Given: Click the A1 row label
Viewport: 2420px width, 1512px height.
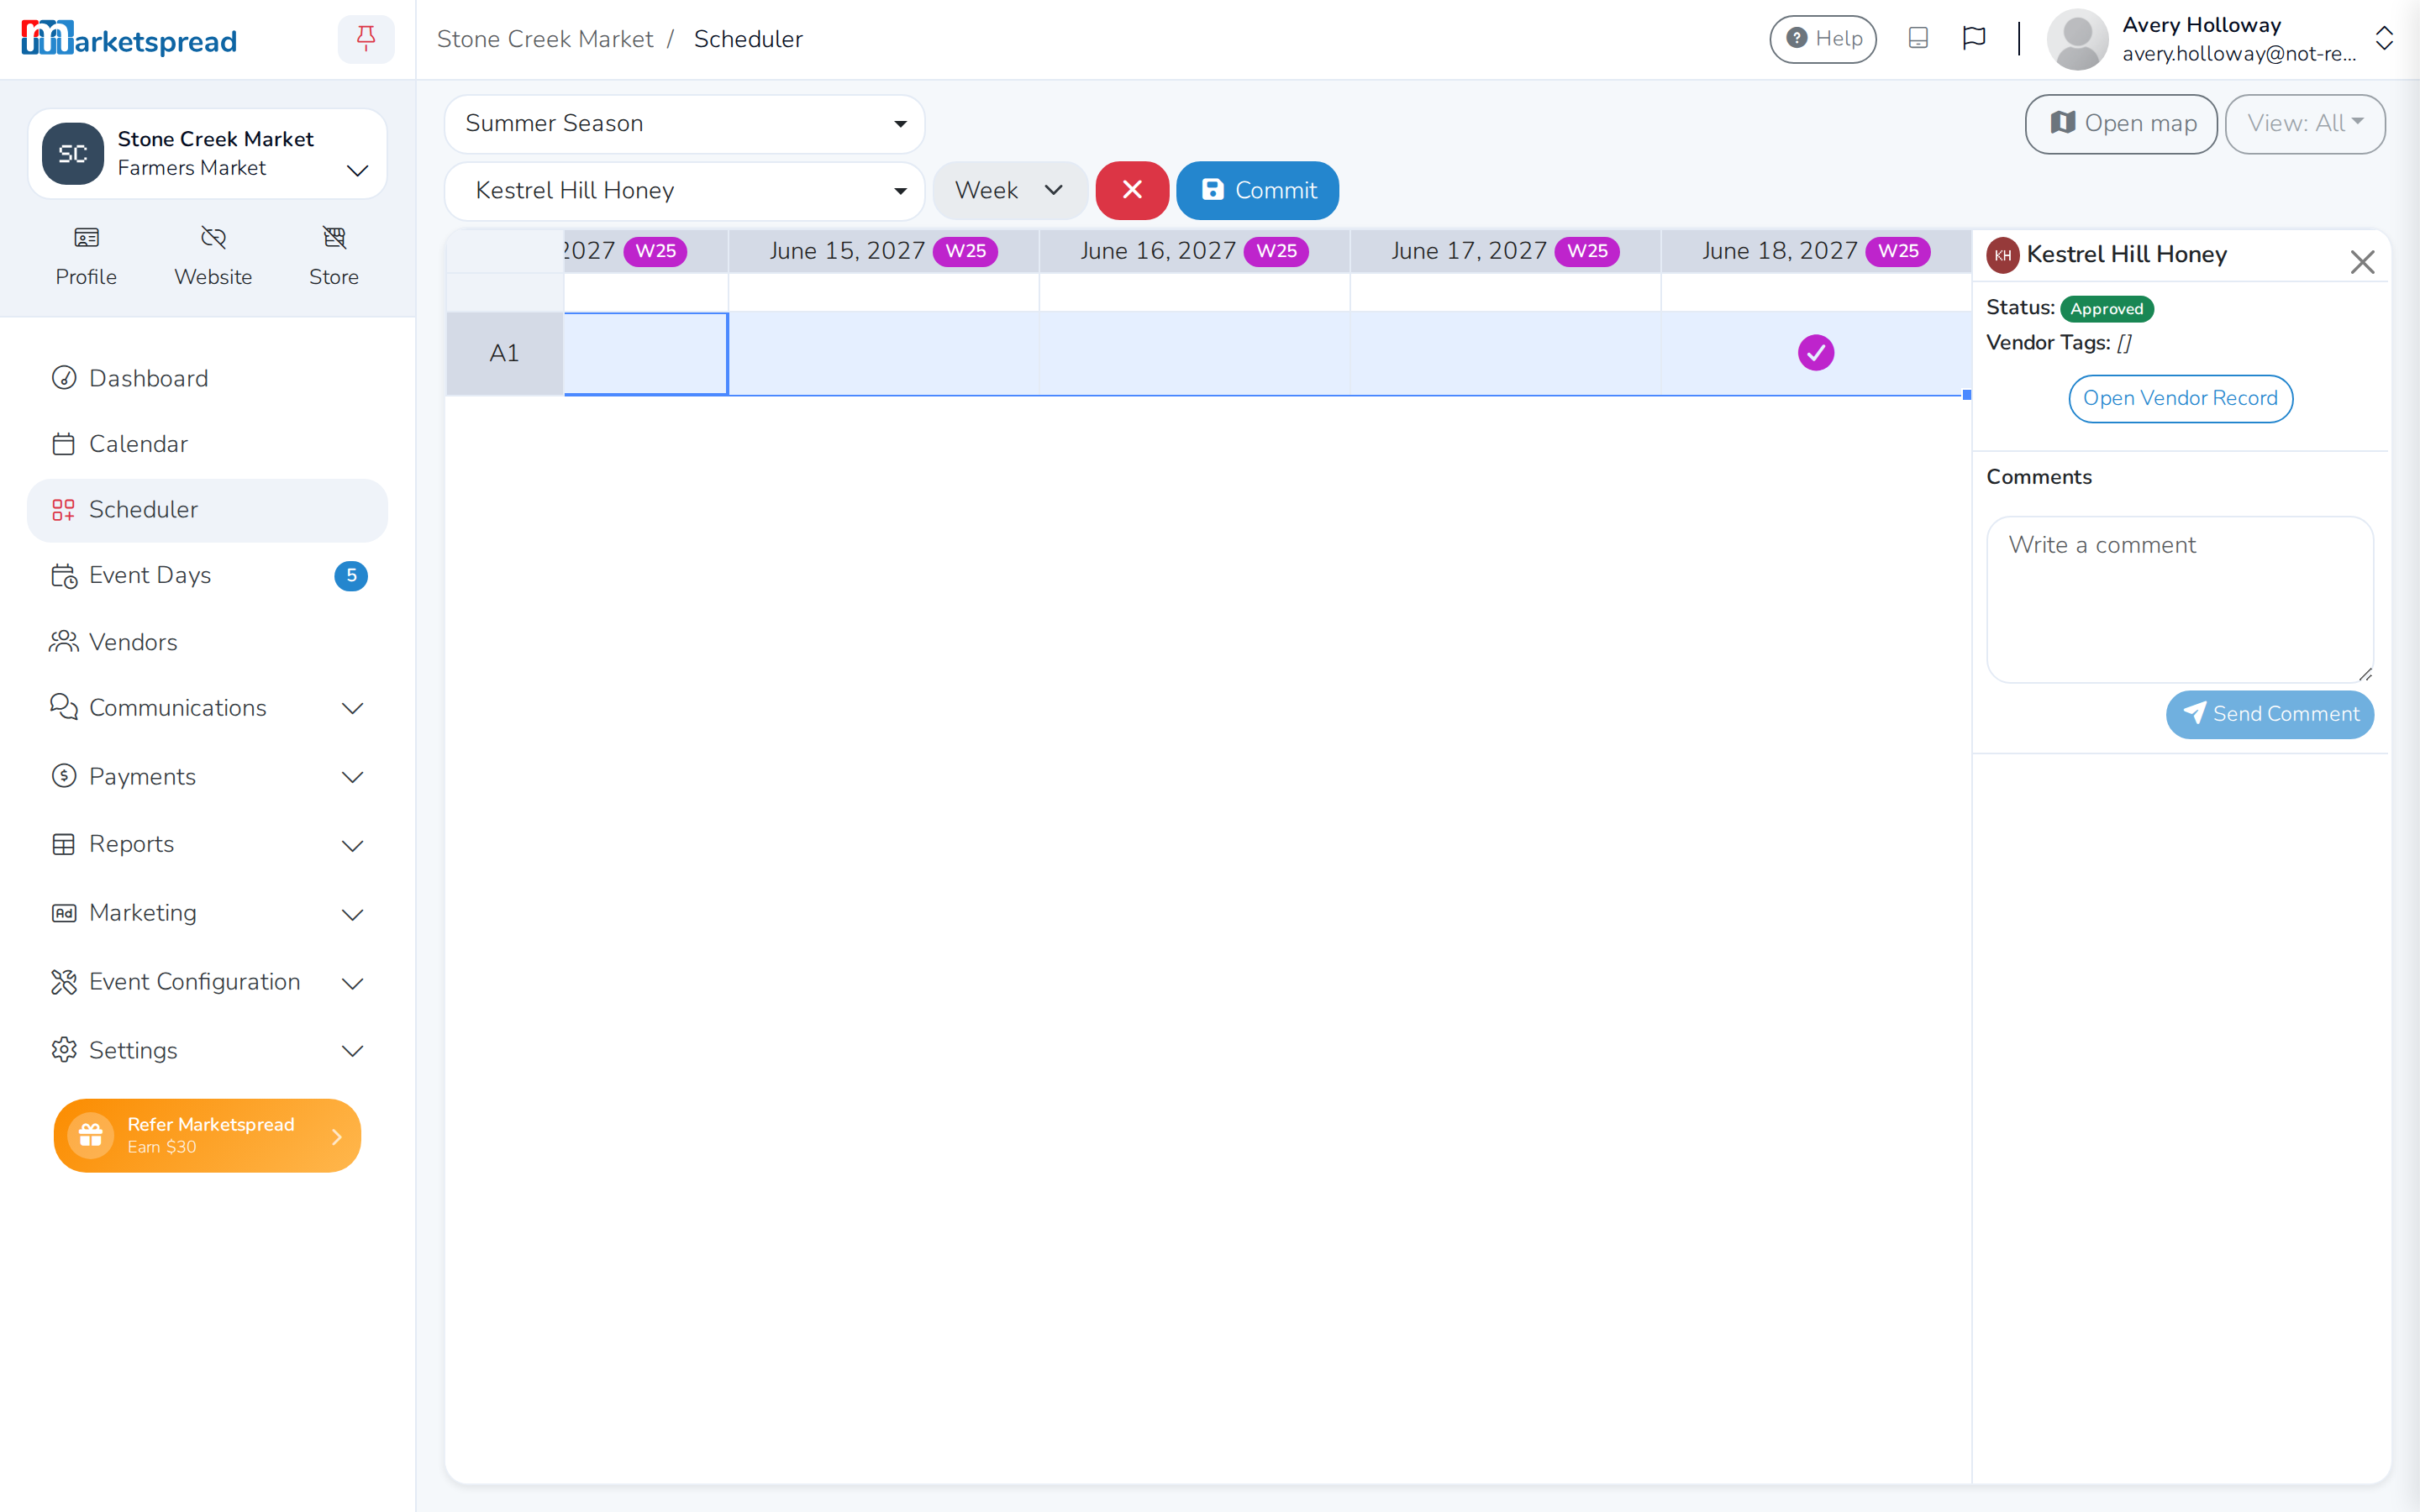Looking at the screenshot, I should pyautogui.click(x=504, y=354).
